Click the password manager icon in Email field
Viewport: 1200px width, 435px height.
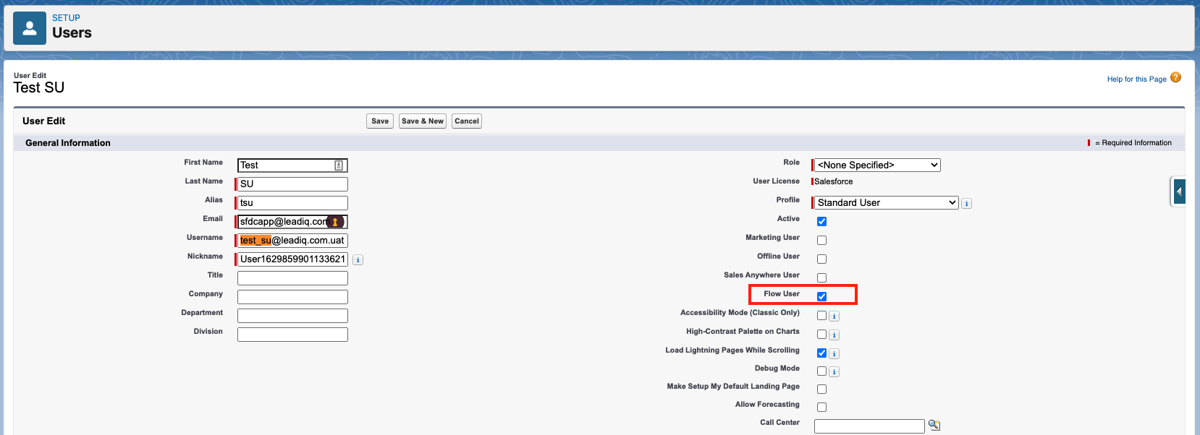334,222
